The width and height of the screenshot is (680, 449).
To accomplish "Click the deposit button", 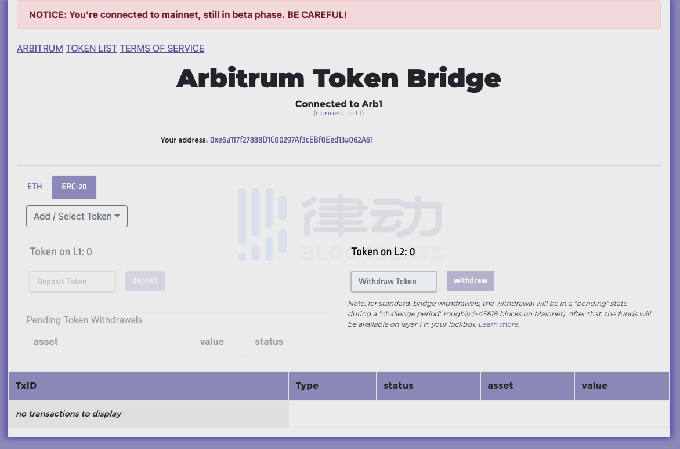I will 145,280.
